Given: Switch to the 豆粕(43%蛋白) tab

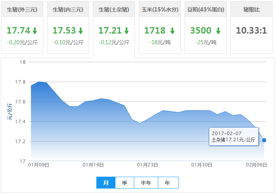Looking at the screenshot, I should 205,10.
